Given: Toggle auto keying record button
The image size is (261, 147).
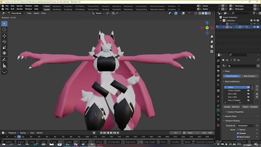Looking at the screenshot, I should pyautogui.click(x=94, y=133).
